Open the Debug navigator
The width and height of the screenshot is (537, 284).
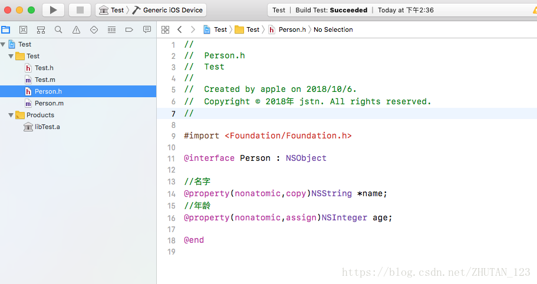(111, 30)
